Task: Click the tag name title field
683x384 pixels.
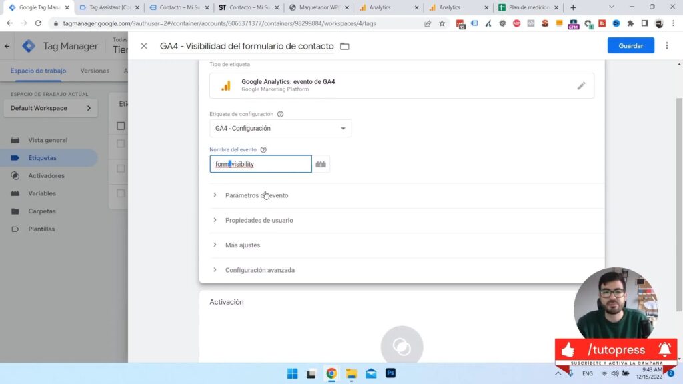Action: [247, 46]
